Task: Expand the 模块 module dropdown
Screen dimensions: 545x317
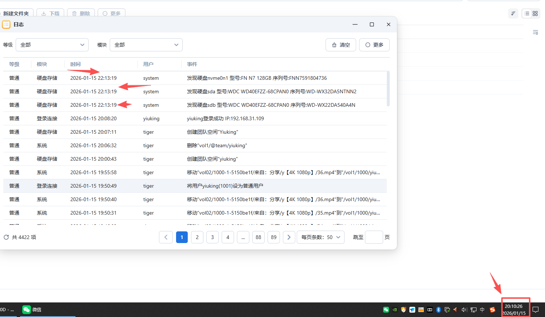Action: [x=146, y=45]
